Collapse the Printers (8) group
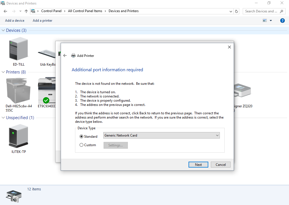The height and width of the screenshot is (205, 289). coord(3,72)
